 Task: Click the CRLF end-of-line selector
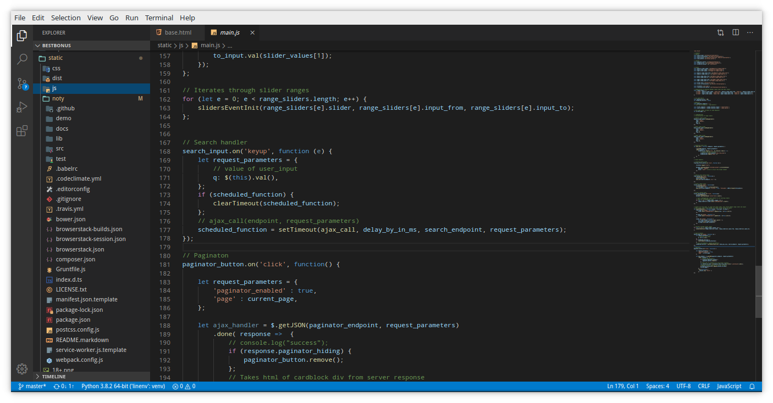tap(704, 387)
